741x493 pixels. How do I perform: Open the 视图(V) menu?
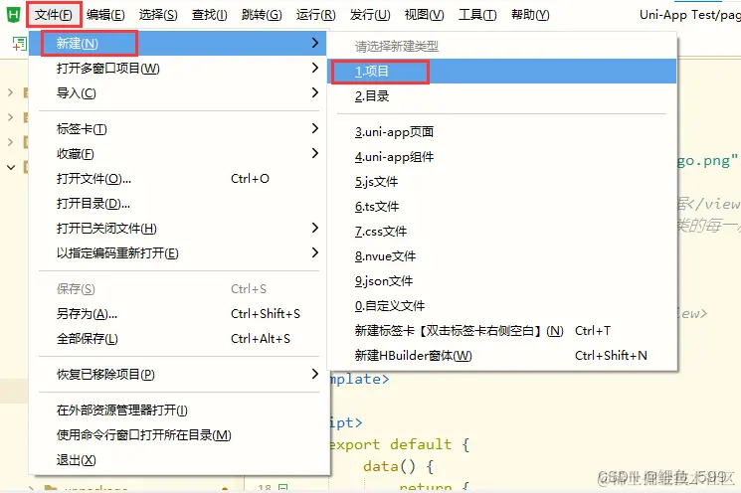click(x=425, y=15)
